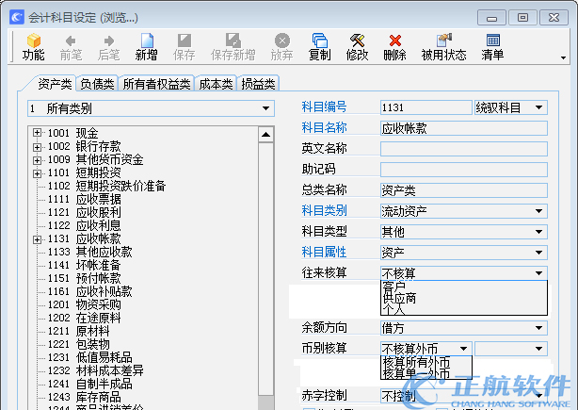578x410 pixels.
Task: Select 1133 其他应收款 in account tree
Action: click(x=89, y=252)
